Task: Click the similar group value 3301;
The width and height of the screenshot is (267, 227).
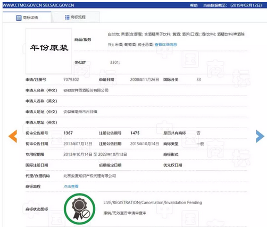Action: (x=115, y=62)
